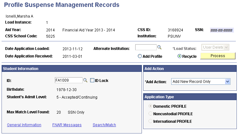
Task: Click the date received value 2011-03-01
Action: click(73, 57)
